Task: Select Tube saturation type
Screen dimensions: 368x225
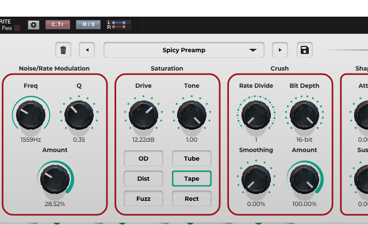Action: 191,158
